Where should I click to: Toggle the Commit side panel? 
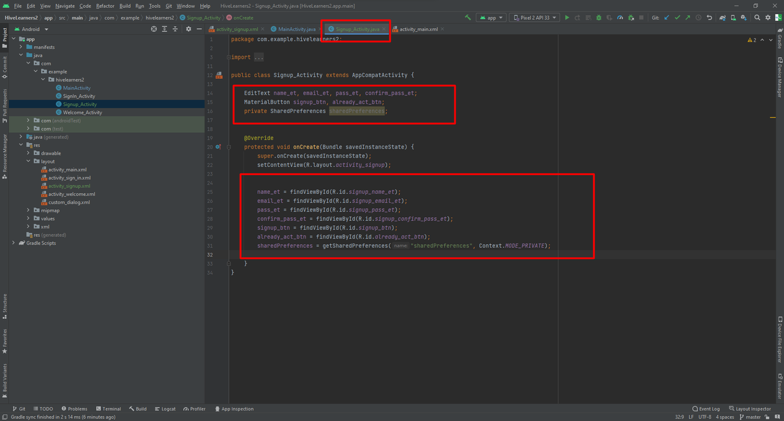coord(5,67)
